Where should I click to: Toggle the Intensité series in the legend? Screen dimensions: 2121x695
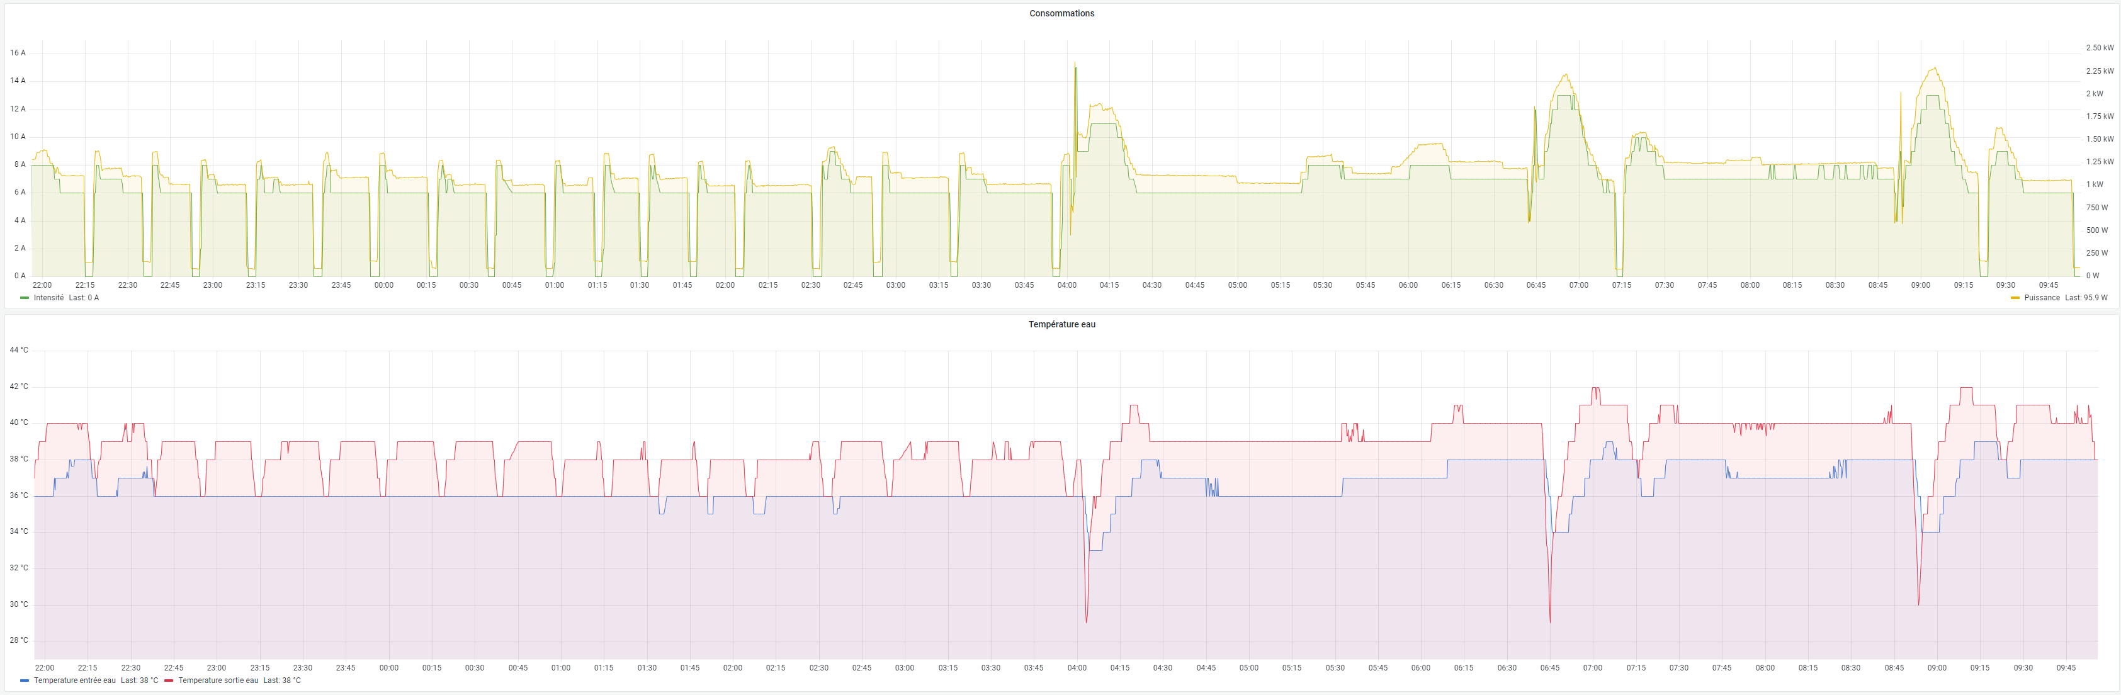point(48,298)
